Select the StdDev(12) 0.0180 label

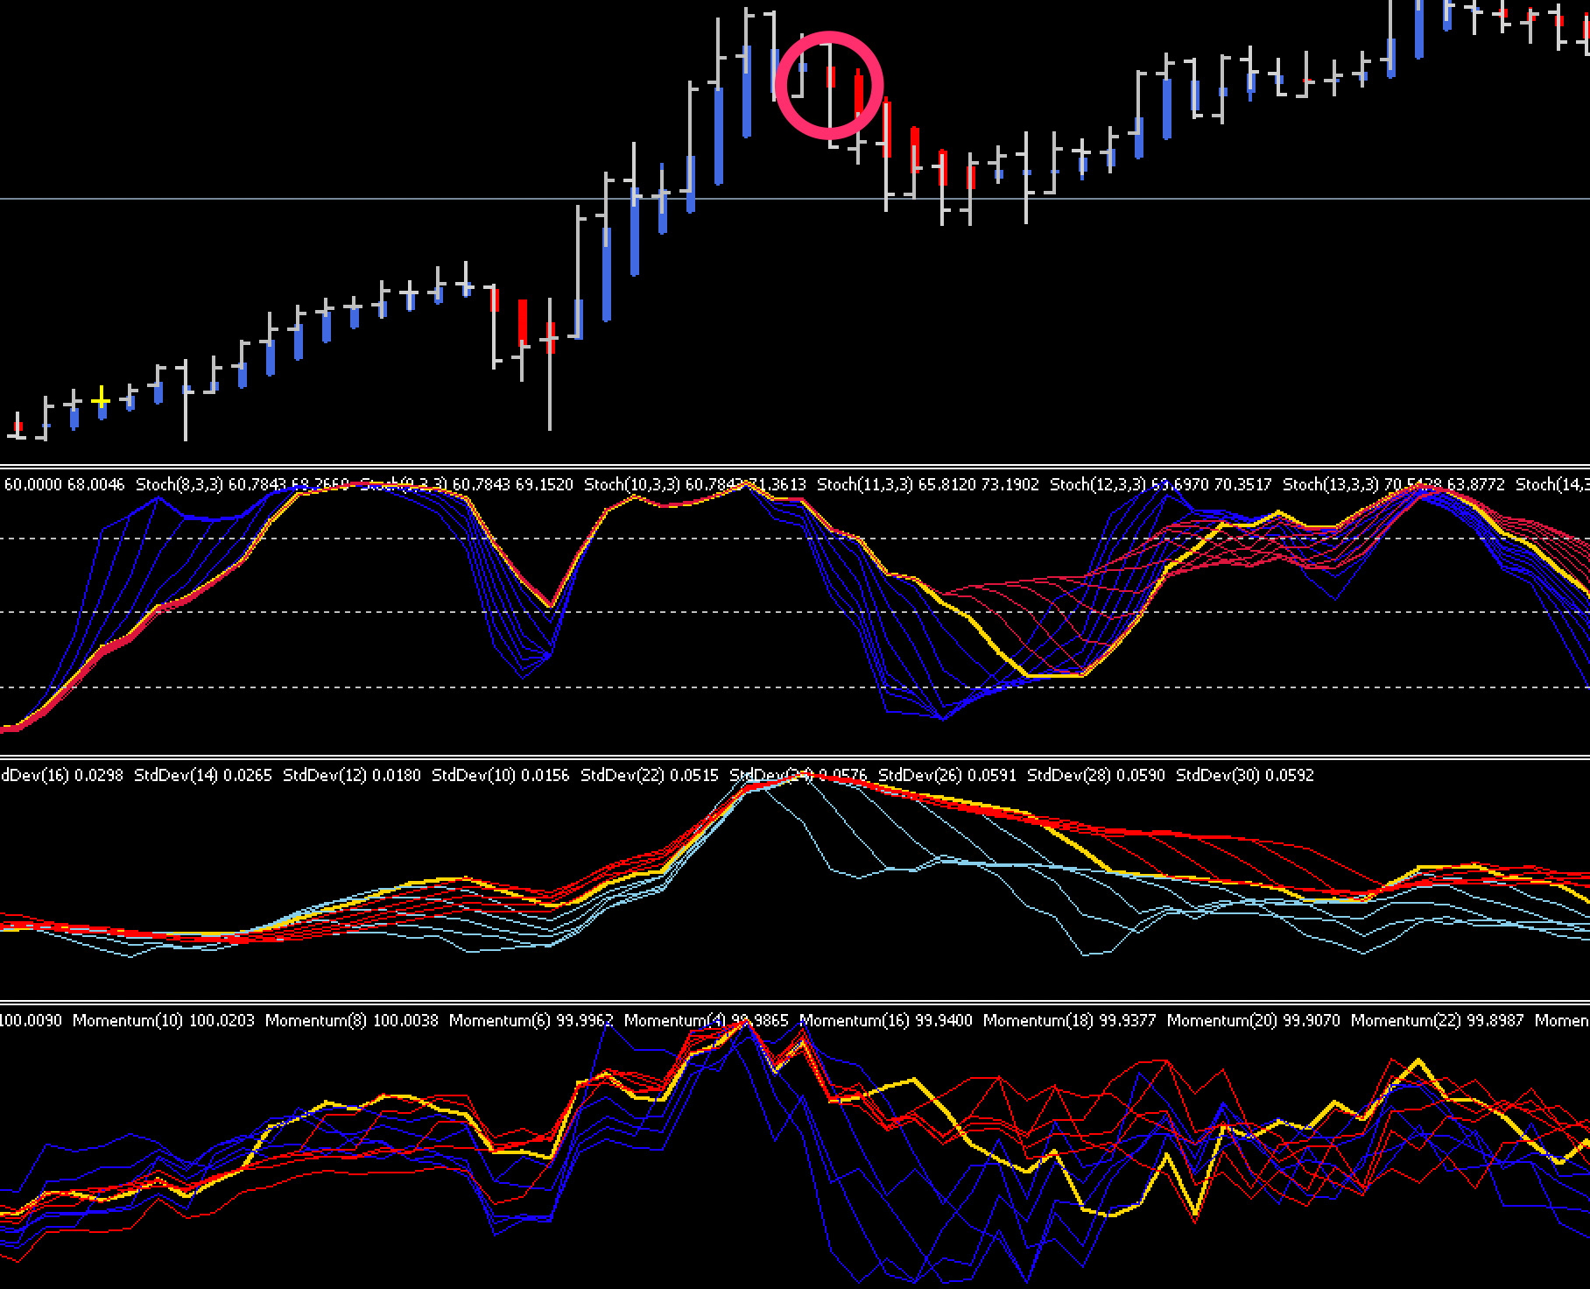click(x=352, y=775)
